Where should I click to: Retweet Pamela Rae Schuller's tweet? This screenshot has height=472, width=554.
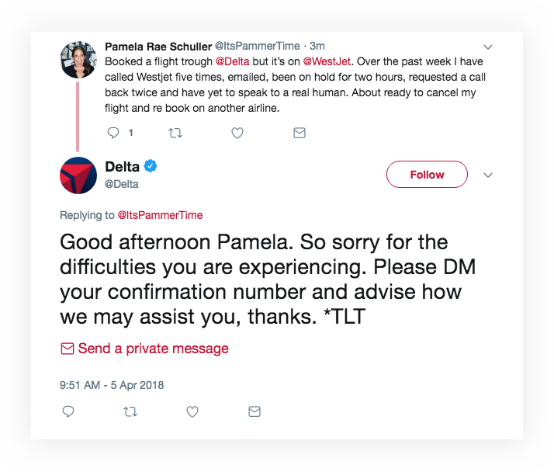[175, 133]
